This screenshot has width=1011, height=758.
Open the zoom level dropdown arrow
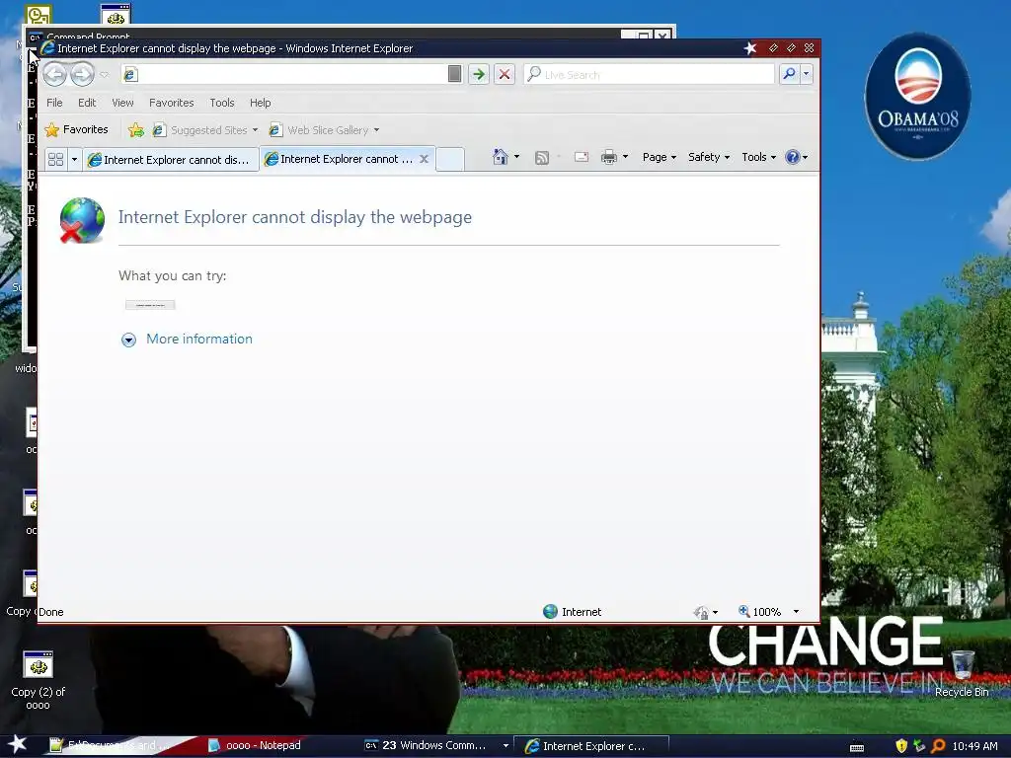[x=796, y=612]
